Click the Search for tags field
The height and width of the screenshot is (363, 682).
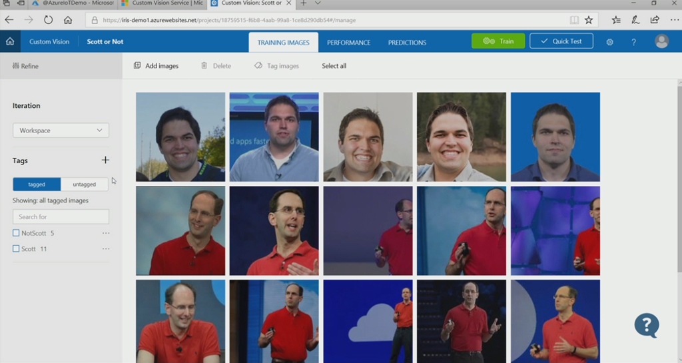pyautogui.click(x=61, y=216)
